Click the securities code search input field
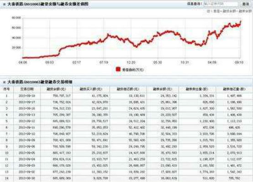The height and width of the screenshot is (182, 253). tap(221, 4)
